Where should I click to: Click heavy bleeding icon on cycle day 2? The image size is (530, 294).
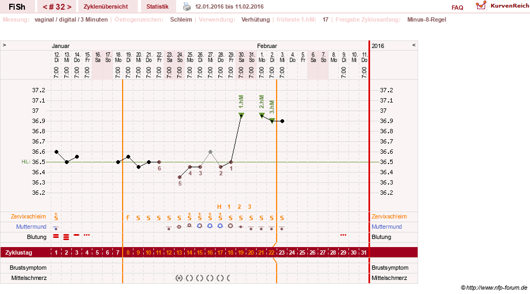pyautogui.click(x=66, y=237)
